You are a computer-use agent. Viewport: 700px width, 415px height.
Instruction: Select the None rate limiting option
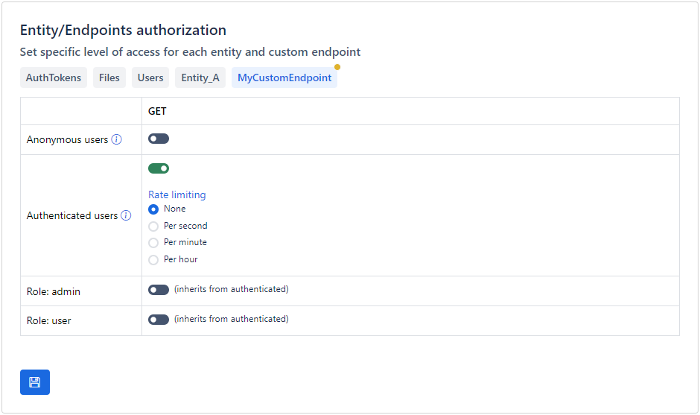[x=153, y=209]
